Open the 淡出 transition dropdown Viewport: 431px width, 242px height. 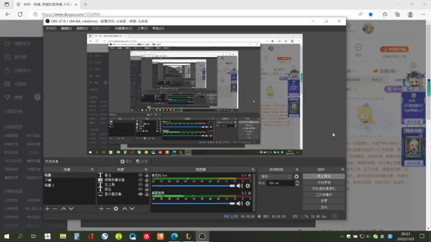(x=275, y=177)
